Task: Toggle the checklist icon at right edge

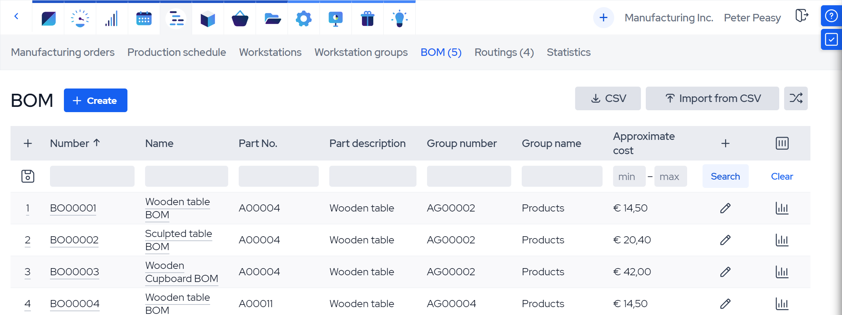Action: (x=831, y=39)
